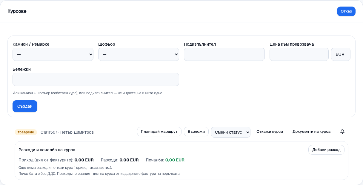The height and width of the screenshot is (185, 363).
Task: Click the Откажи курса link
Action: pos(270,132)
